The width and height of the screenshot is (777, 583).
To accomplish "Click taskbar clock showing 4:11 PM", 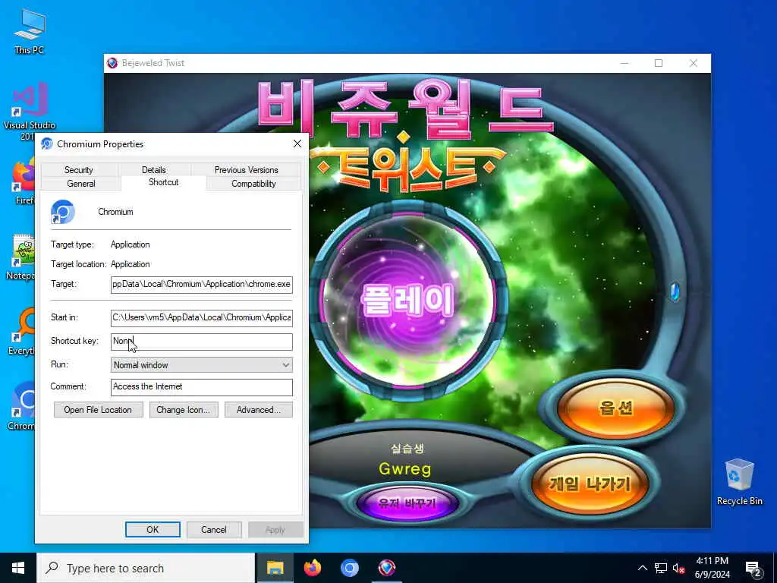I will tap(712, 568).
